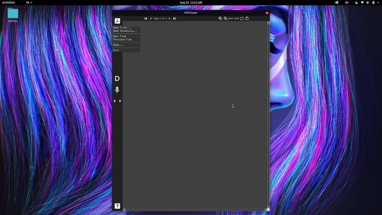
Task: Jump to the last page
Action: pos(175,19)
